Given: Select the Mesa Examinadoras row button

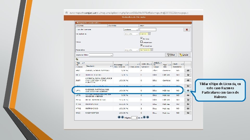Looking at the screenshot, I should [188, 100].
